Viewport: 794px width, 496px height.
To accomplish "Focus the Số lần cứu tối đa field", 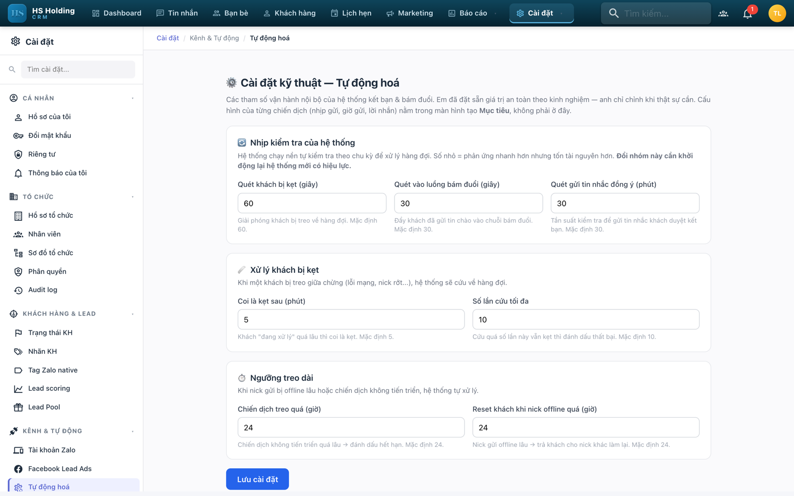I will (586, 319).
